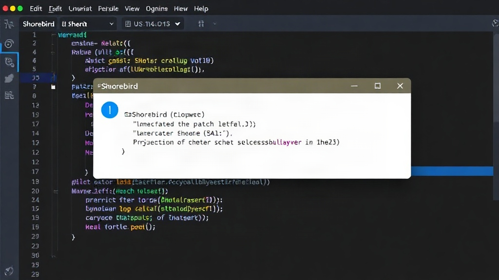
Task: Expand the Sherit dropdown in toolbar
Action: [x=88, y=24]
